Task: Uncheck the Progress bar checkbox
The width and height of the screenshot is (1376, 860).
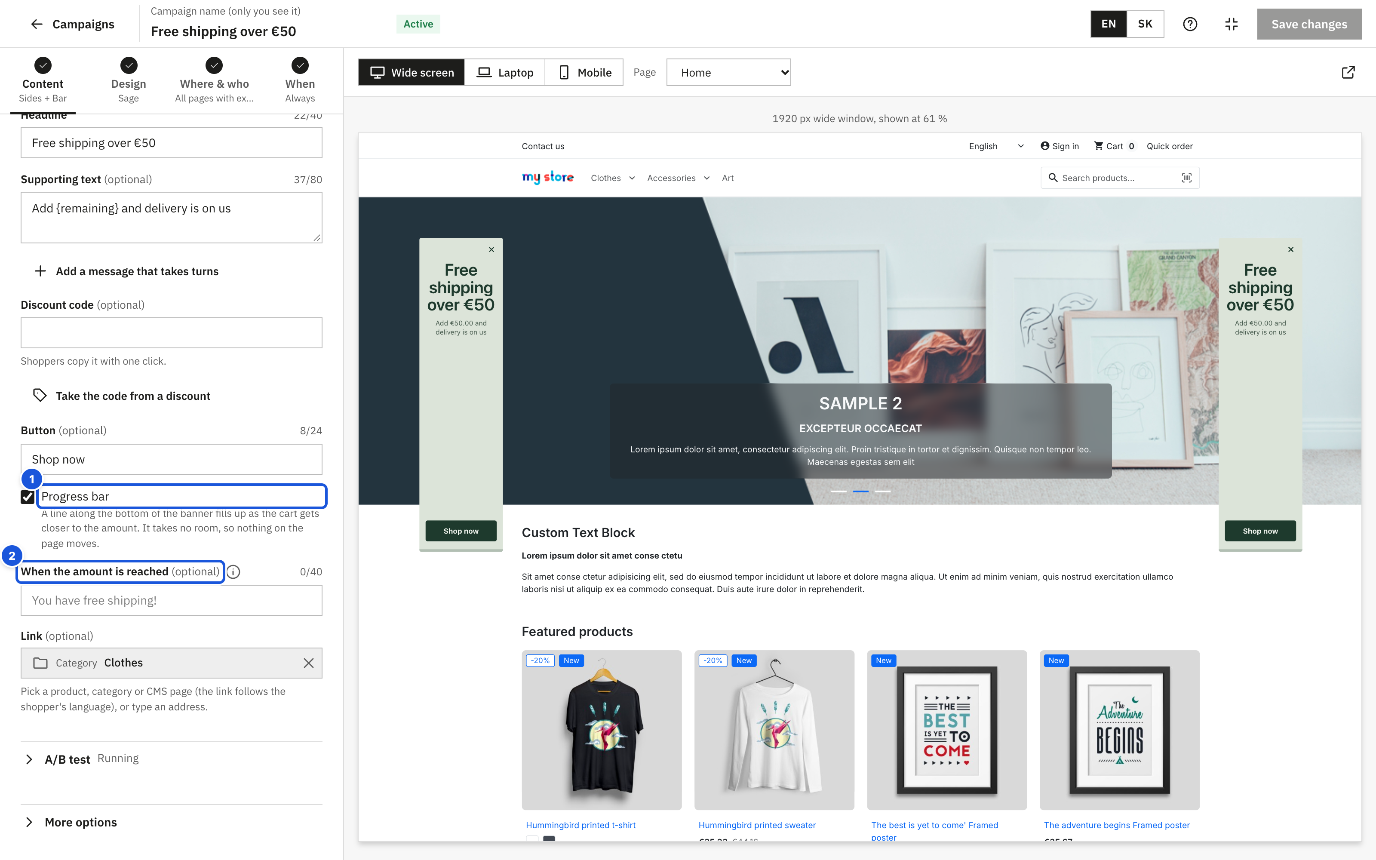Action: [x=27, y=497]
